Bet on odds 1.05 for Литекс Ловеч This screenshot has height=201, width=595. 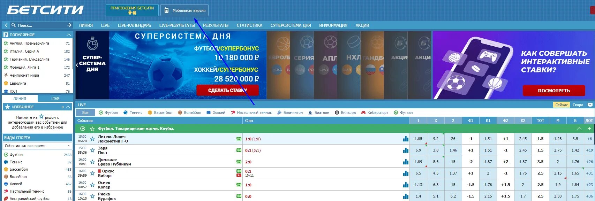418,139
